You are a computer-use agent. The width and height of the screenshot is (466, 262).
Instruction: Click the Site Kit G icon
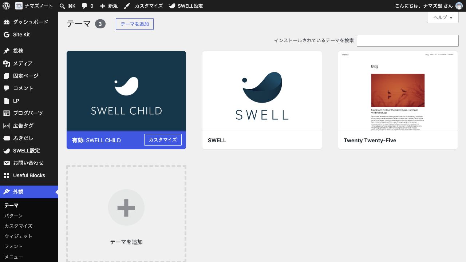pos(7,35)
